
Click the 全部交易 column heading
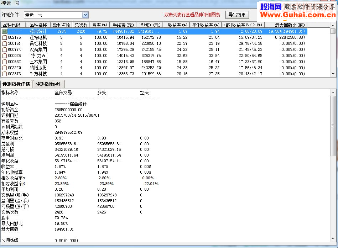(x=63, y=93)
